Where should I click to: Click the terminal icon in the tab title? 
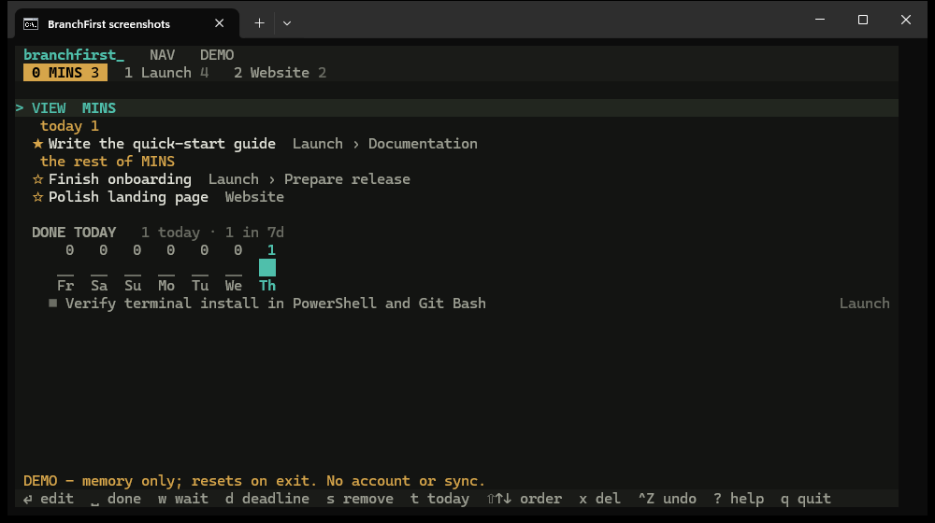31,24
